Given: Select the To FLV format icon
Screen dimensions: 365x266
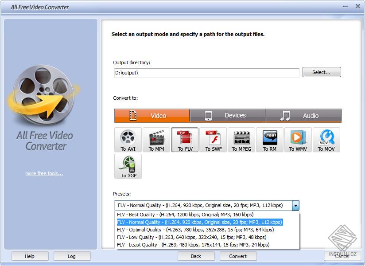Looking at the screenshot, I should click(184, 140).
